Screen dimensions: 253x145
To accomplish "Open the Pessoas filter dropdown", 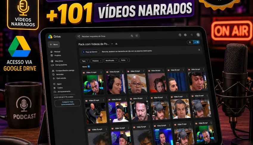I will (97, 61).
